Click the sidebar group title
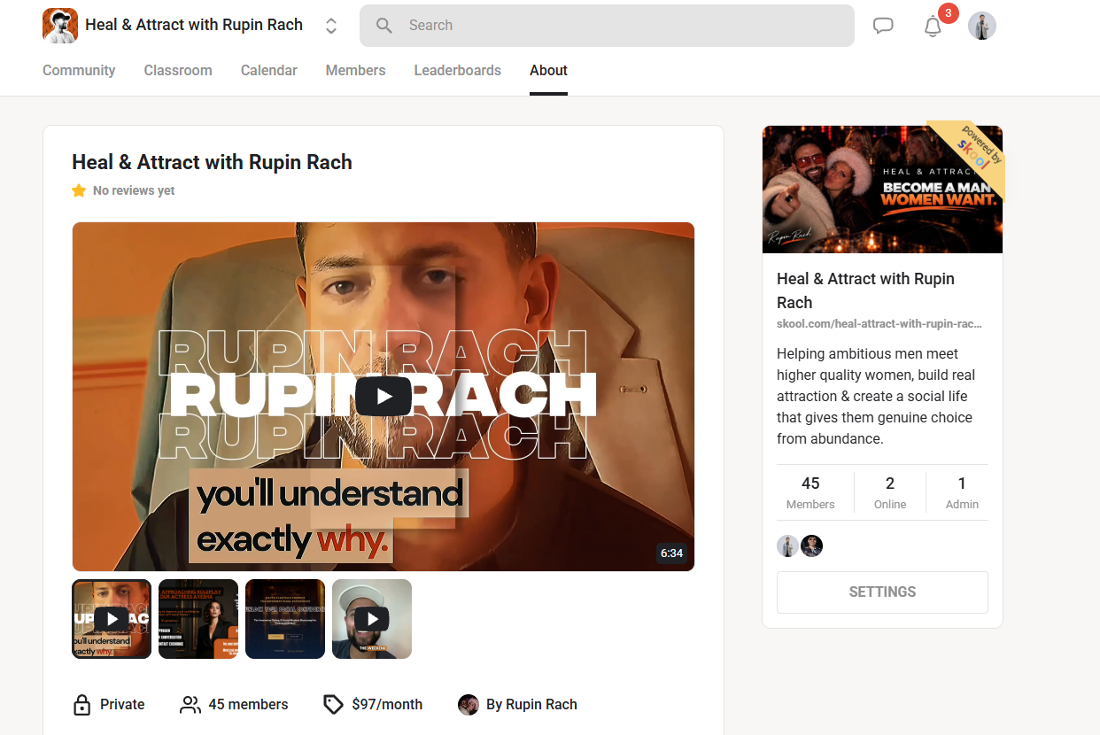The height and width of the screenshot is (735, 1100). pos(865,290)
